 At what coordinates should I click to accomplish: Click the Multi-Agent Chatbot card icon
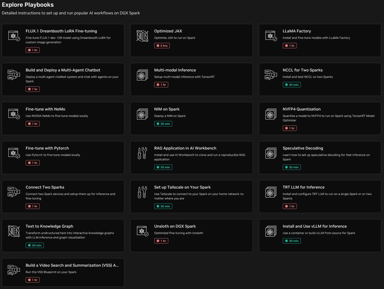coord(14,75)
